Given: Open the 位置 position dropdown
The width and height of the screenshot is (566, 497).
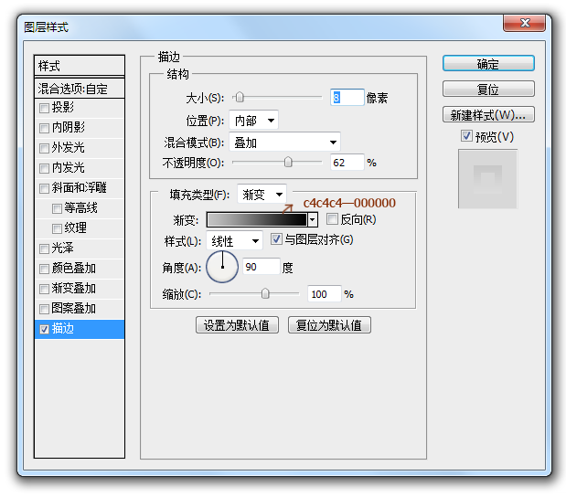Looking at the screenshot, I should [255, 121].
